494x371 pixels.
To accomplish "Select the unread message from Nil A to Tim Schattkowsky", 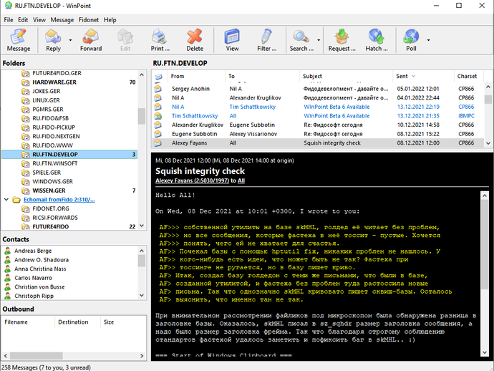I will [318, 107].
